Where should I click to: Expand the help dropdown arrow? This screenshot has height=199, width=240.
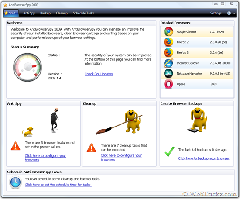(234, 14)
